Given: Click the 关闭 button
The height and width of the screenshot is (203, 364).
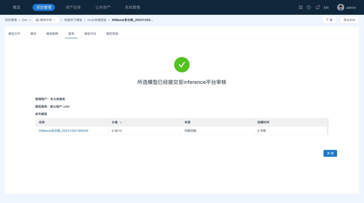Looking at the screenshot, I should [x=330, y=153].
